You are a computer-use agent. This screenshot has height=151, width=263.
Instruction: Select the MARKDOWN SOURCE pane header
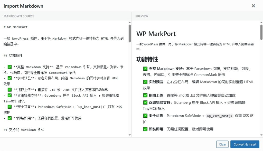pos(19,16)
